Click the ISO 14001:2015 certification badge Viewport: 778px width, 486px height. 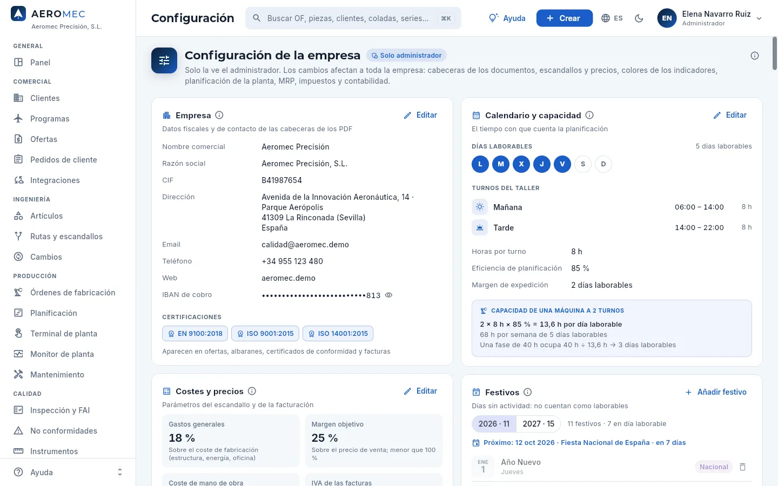click(x=338, y=334)
